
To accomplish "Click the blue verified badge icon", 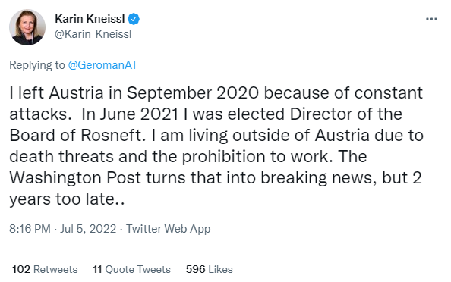I will coord(134,19).
